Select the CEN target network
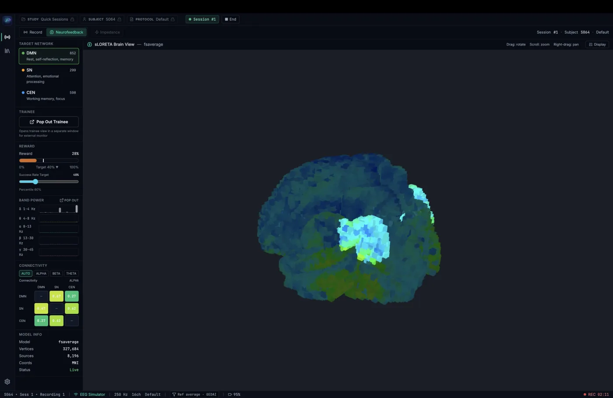613x398 pixels. point(49,95)
